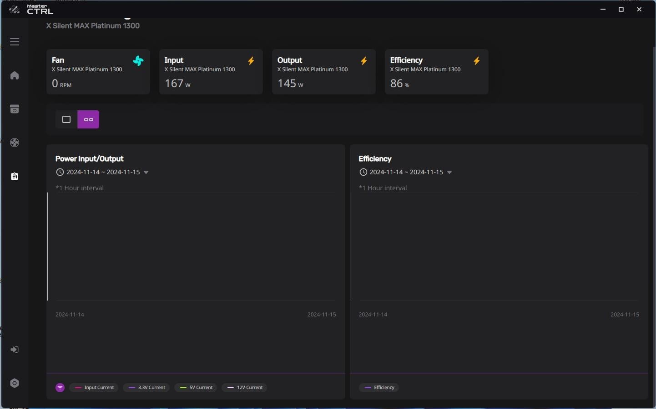Viewport: 656px width, 409px height.
Task: Switch to two-panel layout view
Action: tap(88, 119)
